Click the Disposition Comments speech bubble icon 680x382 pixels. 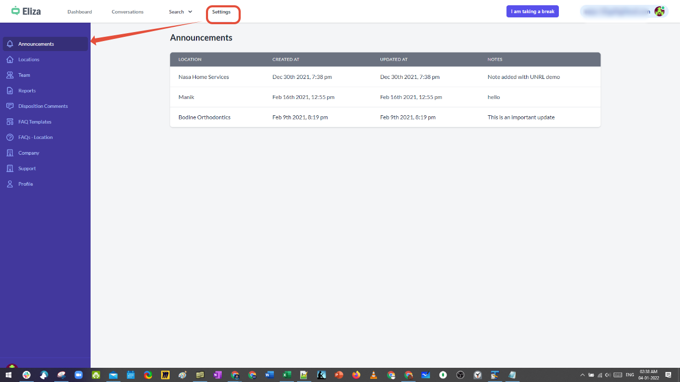[10, 106]
